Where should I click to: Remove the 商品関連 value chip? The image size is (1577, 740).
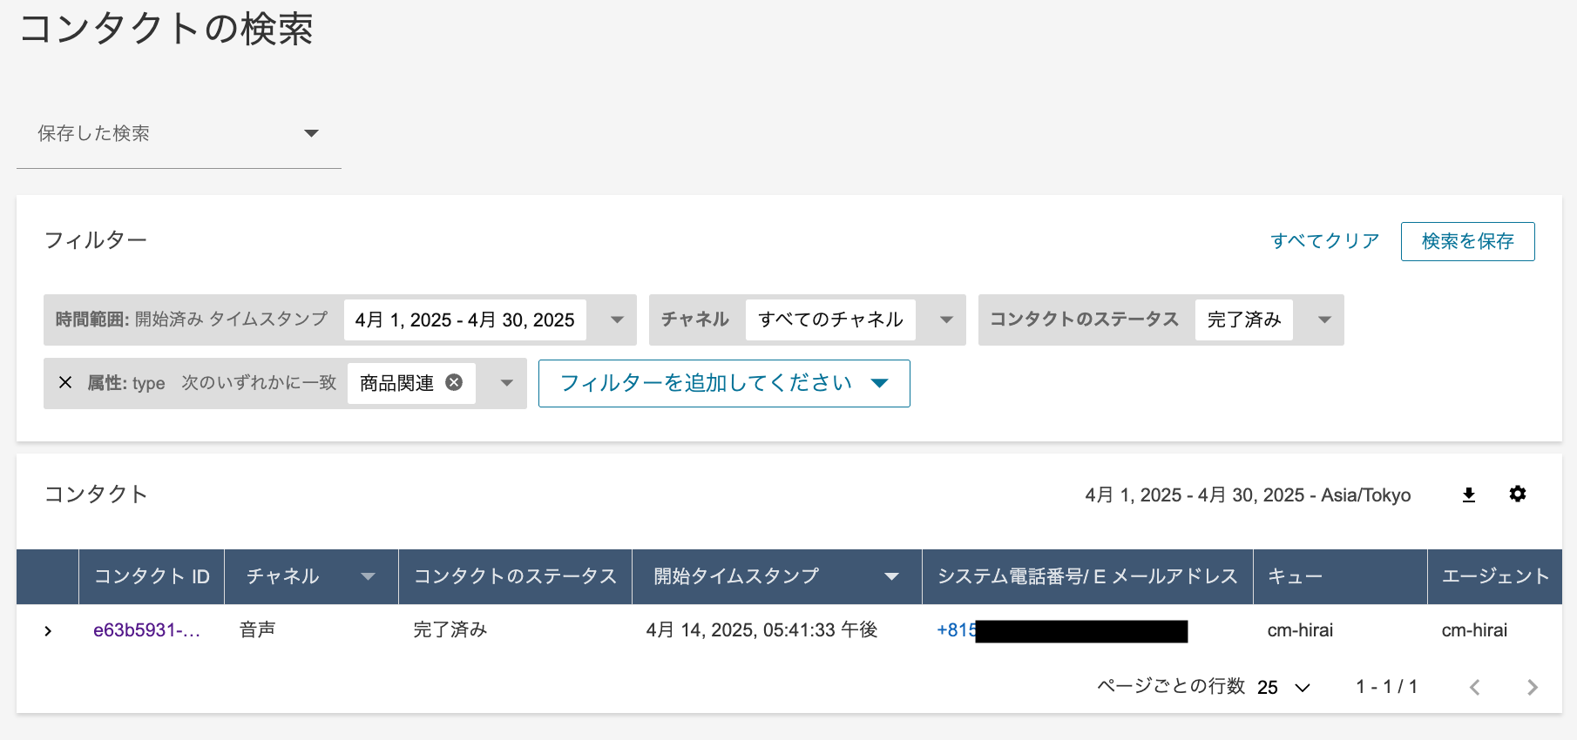[454, 382]
